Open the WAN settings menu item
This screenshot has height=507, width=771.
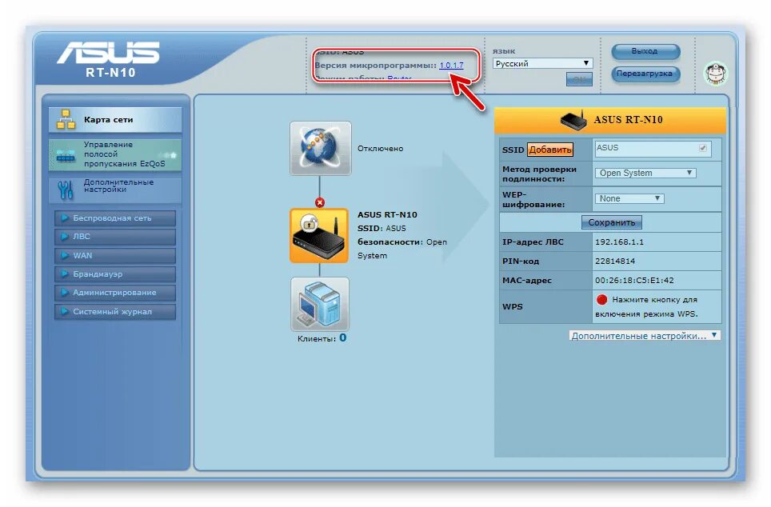[x=114, y=255]
